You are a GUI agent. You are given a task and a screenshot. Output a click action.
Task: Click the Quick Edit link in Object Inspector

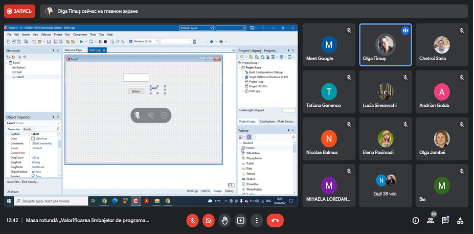(x=13, y=181)
